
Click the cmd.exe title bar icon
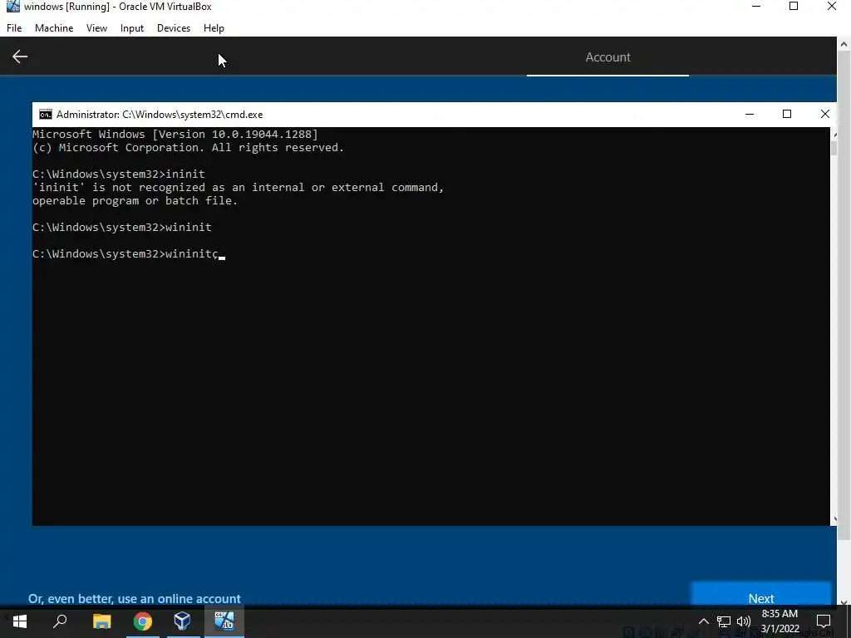click(x=46, y=115)
